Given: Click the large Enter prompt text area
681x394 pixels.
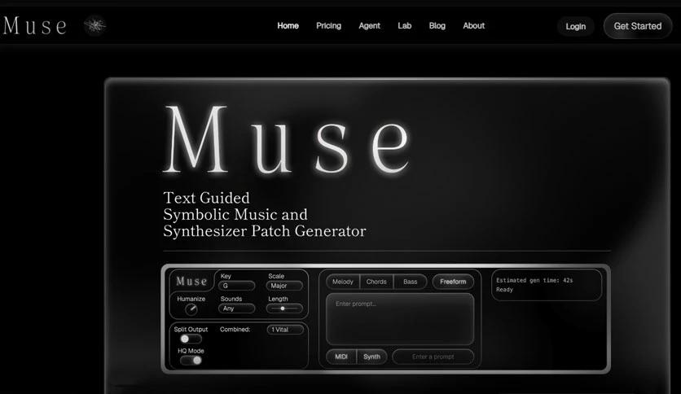Looking at the screenshot, I should 400,319.
